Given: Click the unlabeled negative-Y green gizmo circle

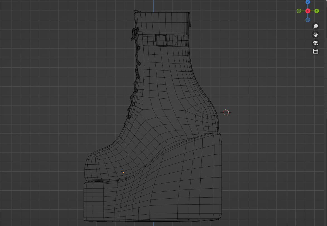Looking at the screenshot, I should click(x=299, y=11).
